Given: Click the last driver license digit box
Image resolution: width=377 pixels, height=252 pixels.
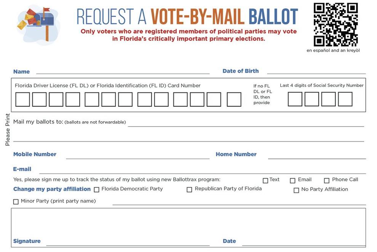Looking at the screenshot, I should 234,99.
